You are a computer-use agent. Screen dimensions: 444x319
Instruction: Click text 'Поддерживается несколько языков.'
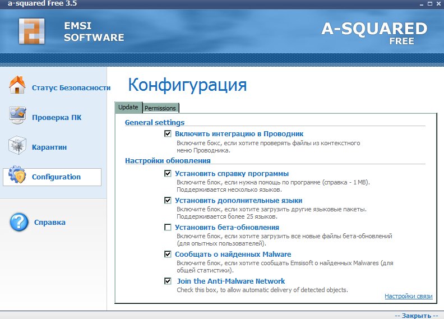(x=229, y=189)
